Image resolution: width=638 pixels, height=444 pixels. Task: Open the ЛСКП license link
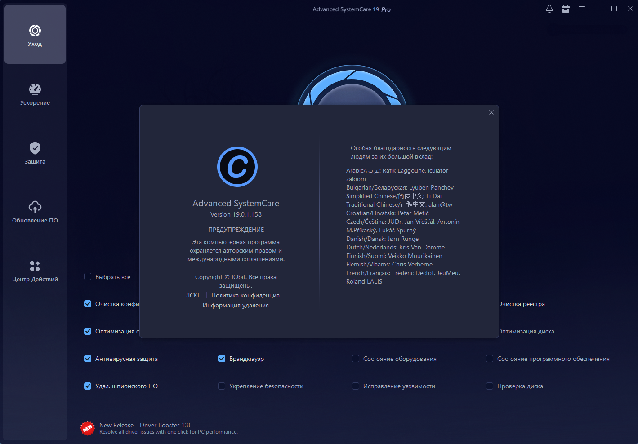pyautogui.click(x=194, y=295)
